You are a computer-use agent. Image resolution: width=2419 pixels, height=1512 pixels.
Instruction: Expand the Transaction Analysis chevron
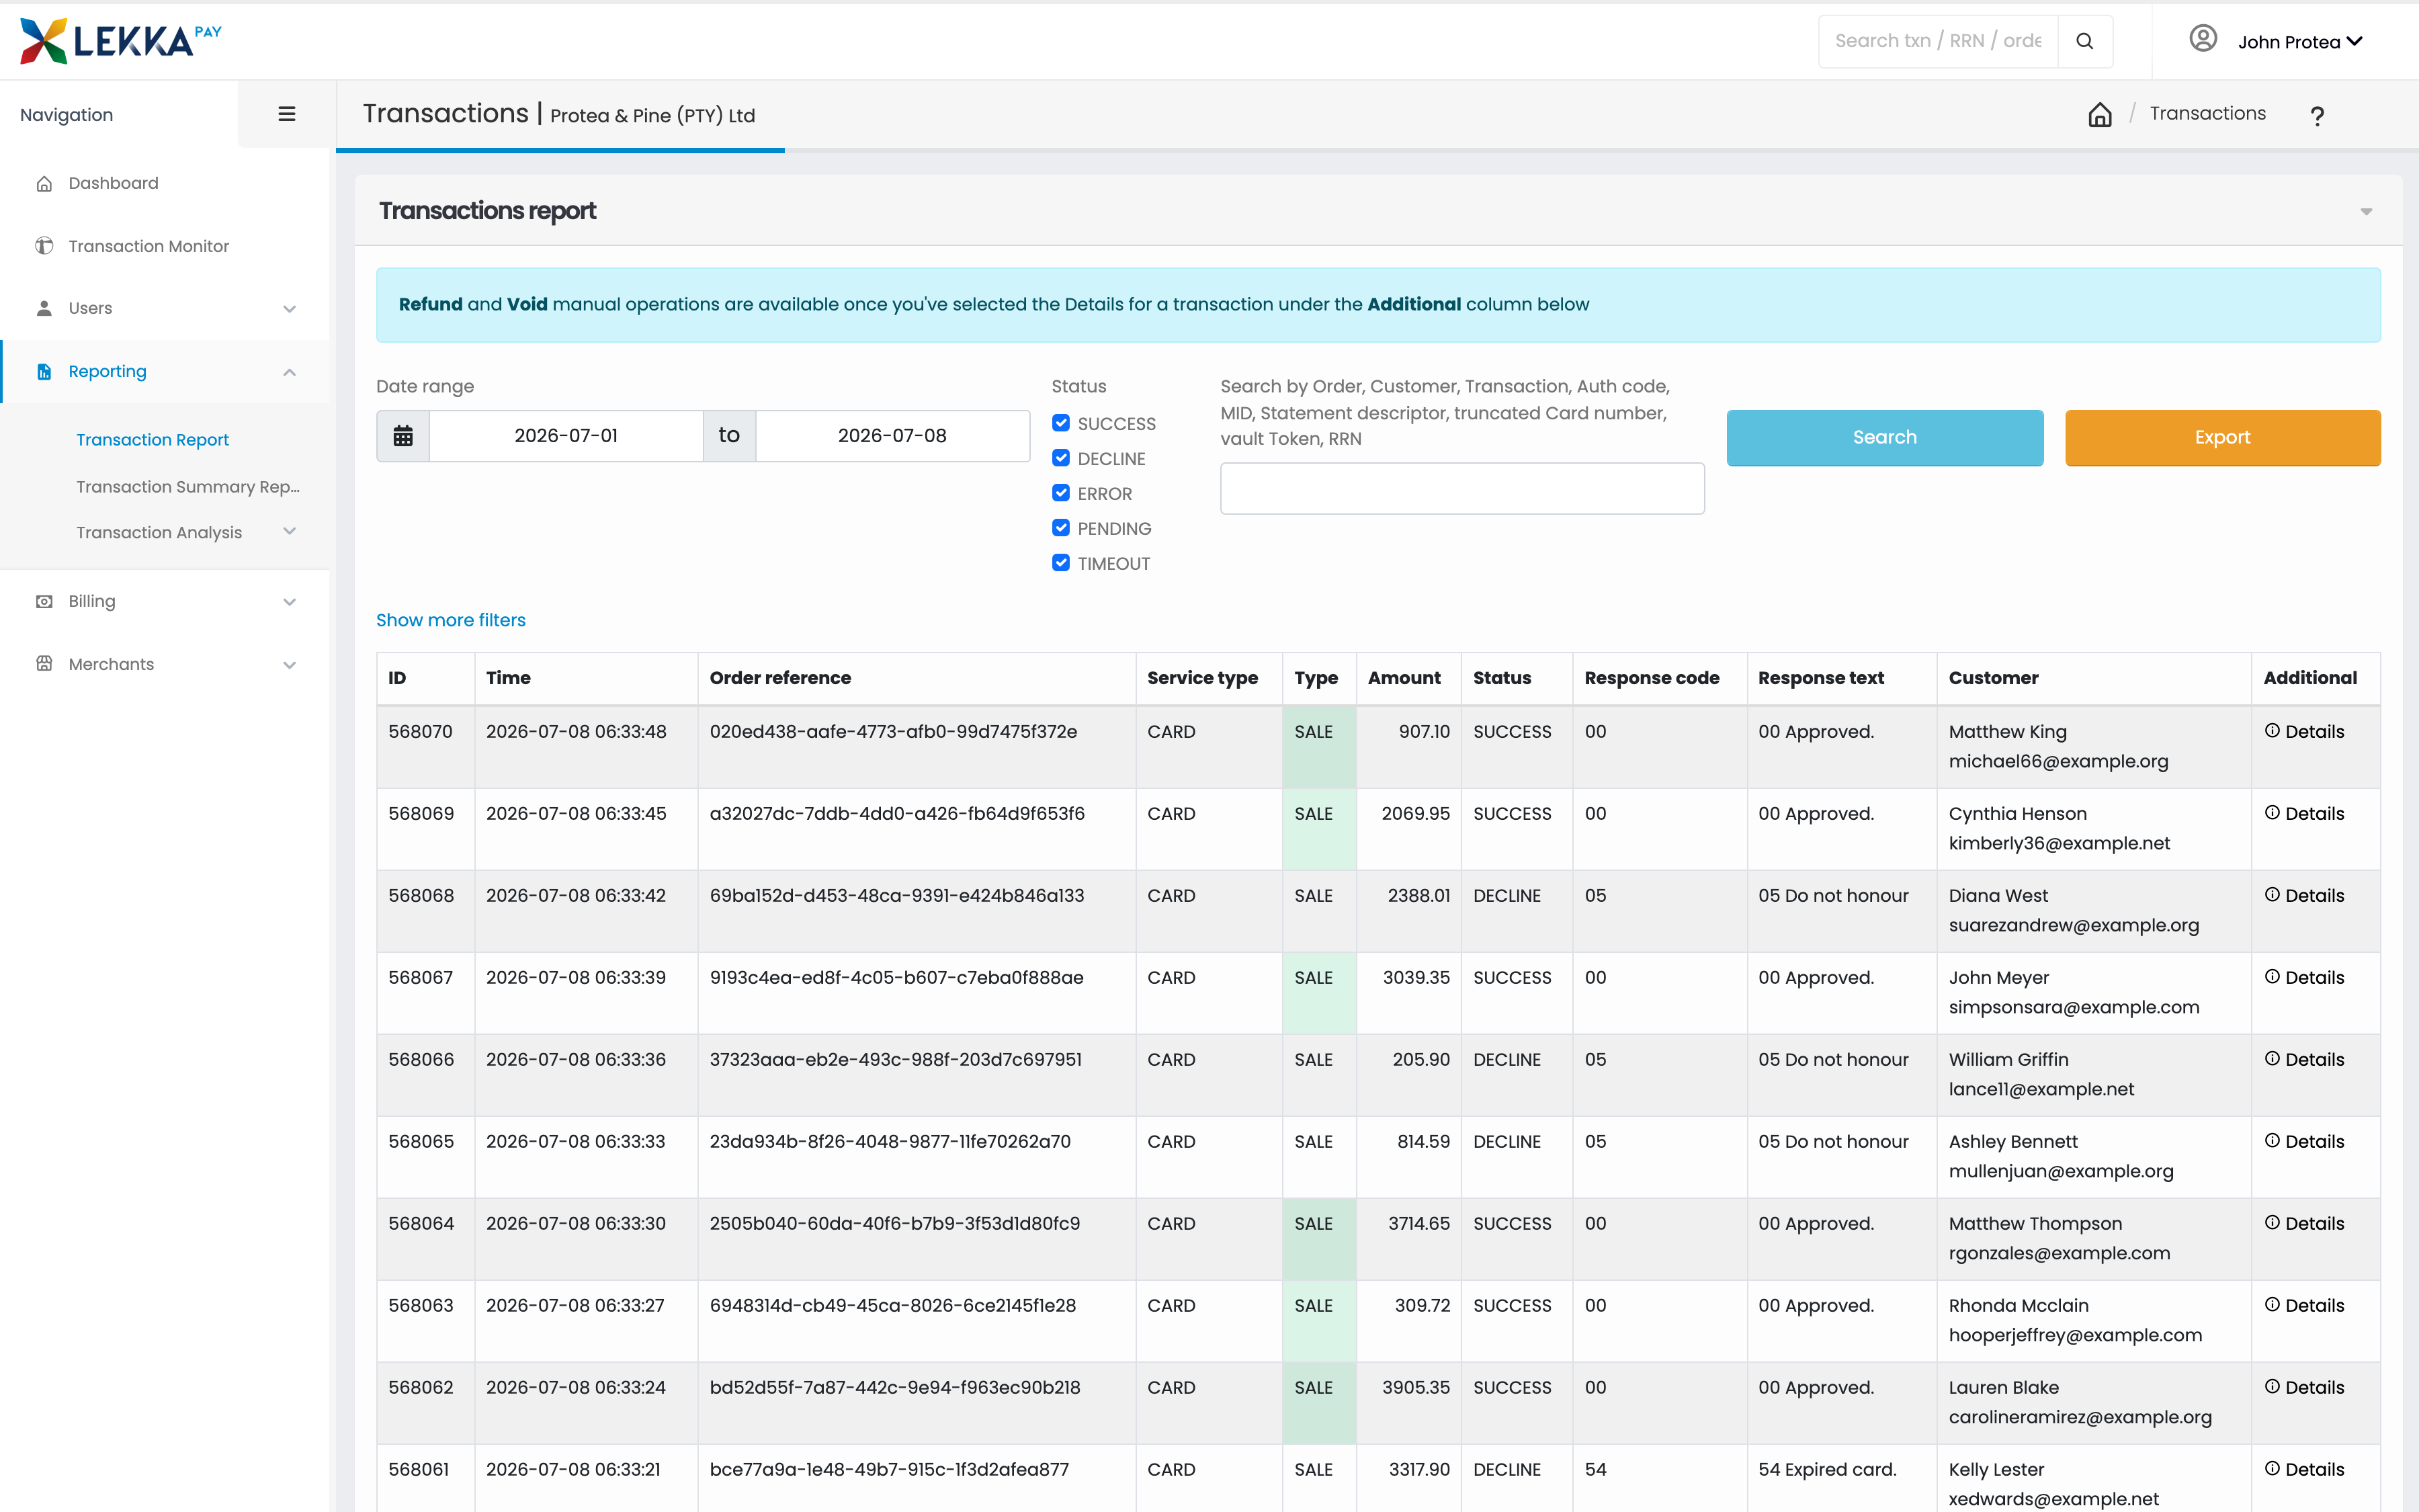290,531
